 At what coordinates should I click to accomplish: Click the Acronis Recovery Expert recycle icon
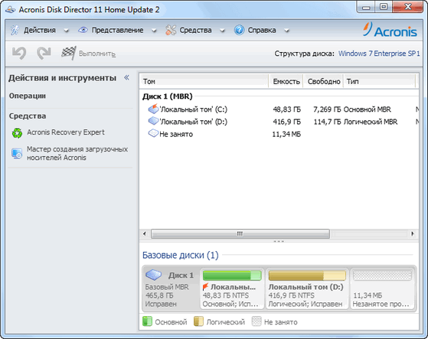[17, 133]
